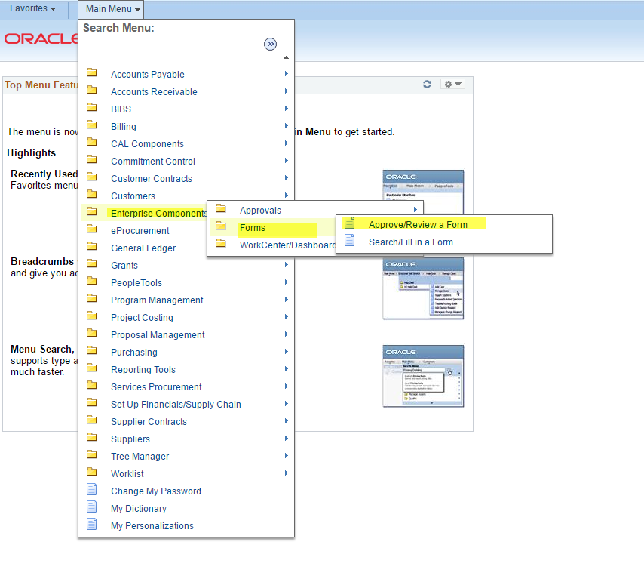Expand the Purchasing submenu arrow
644x582 pixels.
click(x=287, y=352)
